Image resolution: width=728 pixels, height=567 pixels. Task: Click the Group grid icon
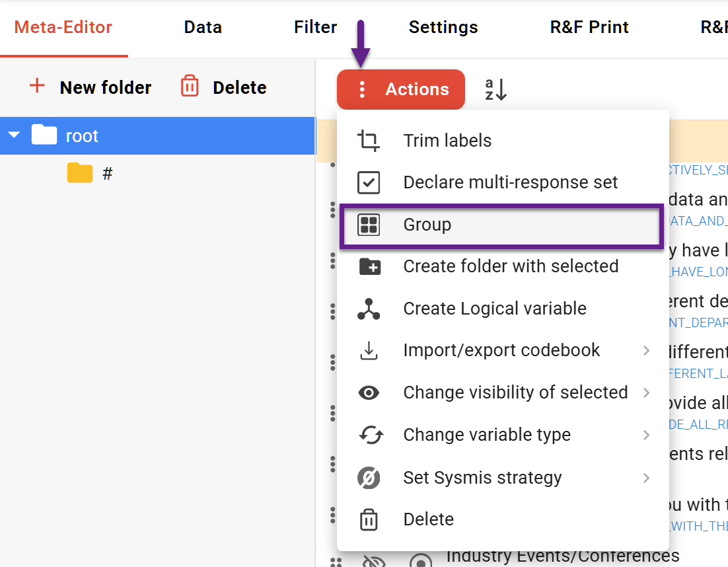[369, 225]
